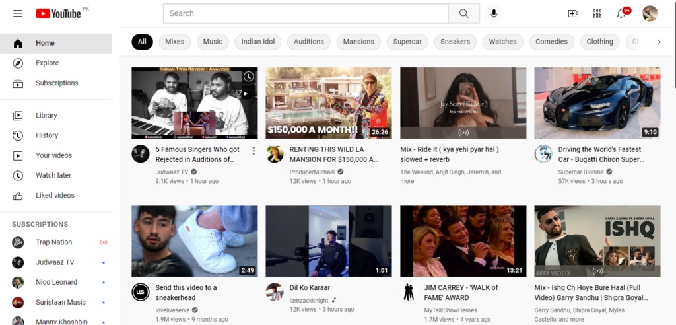
Task: Play the LA mansion $150,000 thumbnail
Action: 329,103
